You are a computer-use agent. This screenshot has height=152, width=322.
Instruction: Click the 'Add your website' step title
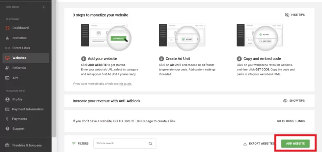(102, 59)
